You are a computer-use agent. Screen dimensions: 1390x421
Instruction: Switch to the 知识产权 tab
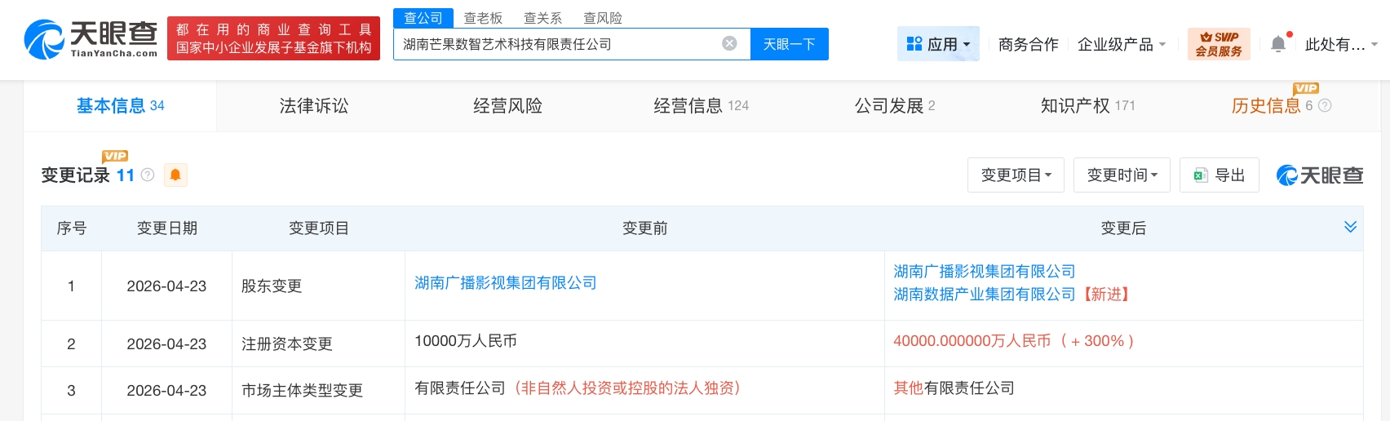(x=1087, y=105)
